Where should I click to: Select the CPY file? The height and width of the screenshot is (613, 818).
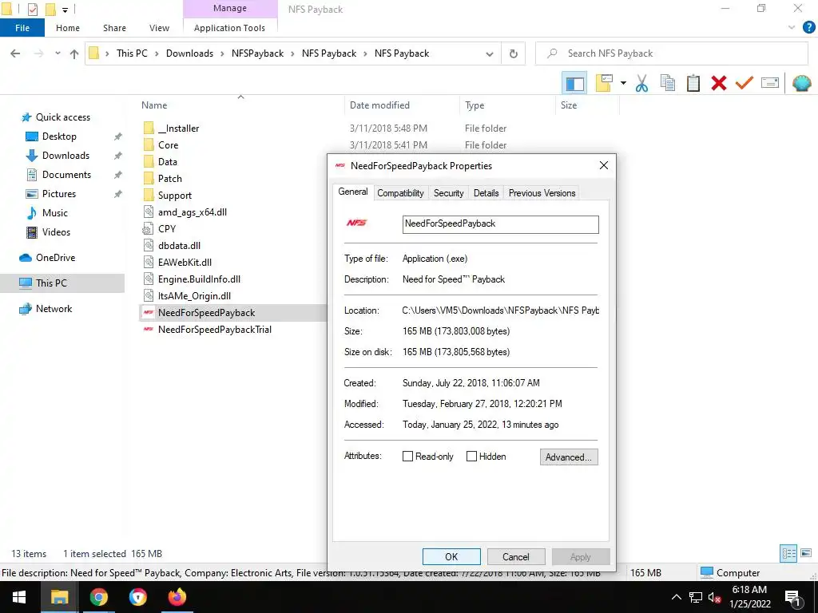pyautogui.click(x=167, y=229)
